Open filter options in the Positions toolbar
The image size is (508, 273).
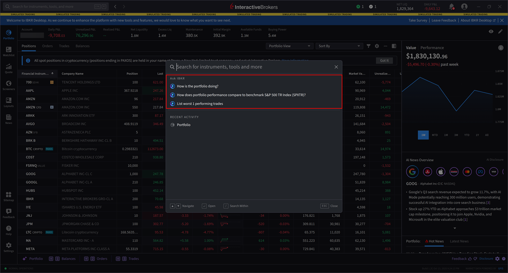(x=368, y=46)
